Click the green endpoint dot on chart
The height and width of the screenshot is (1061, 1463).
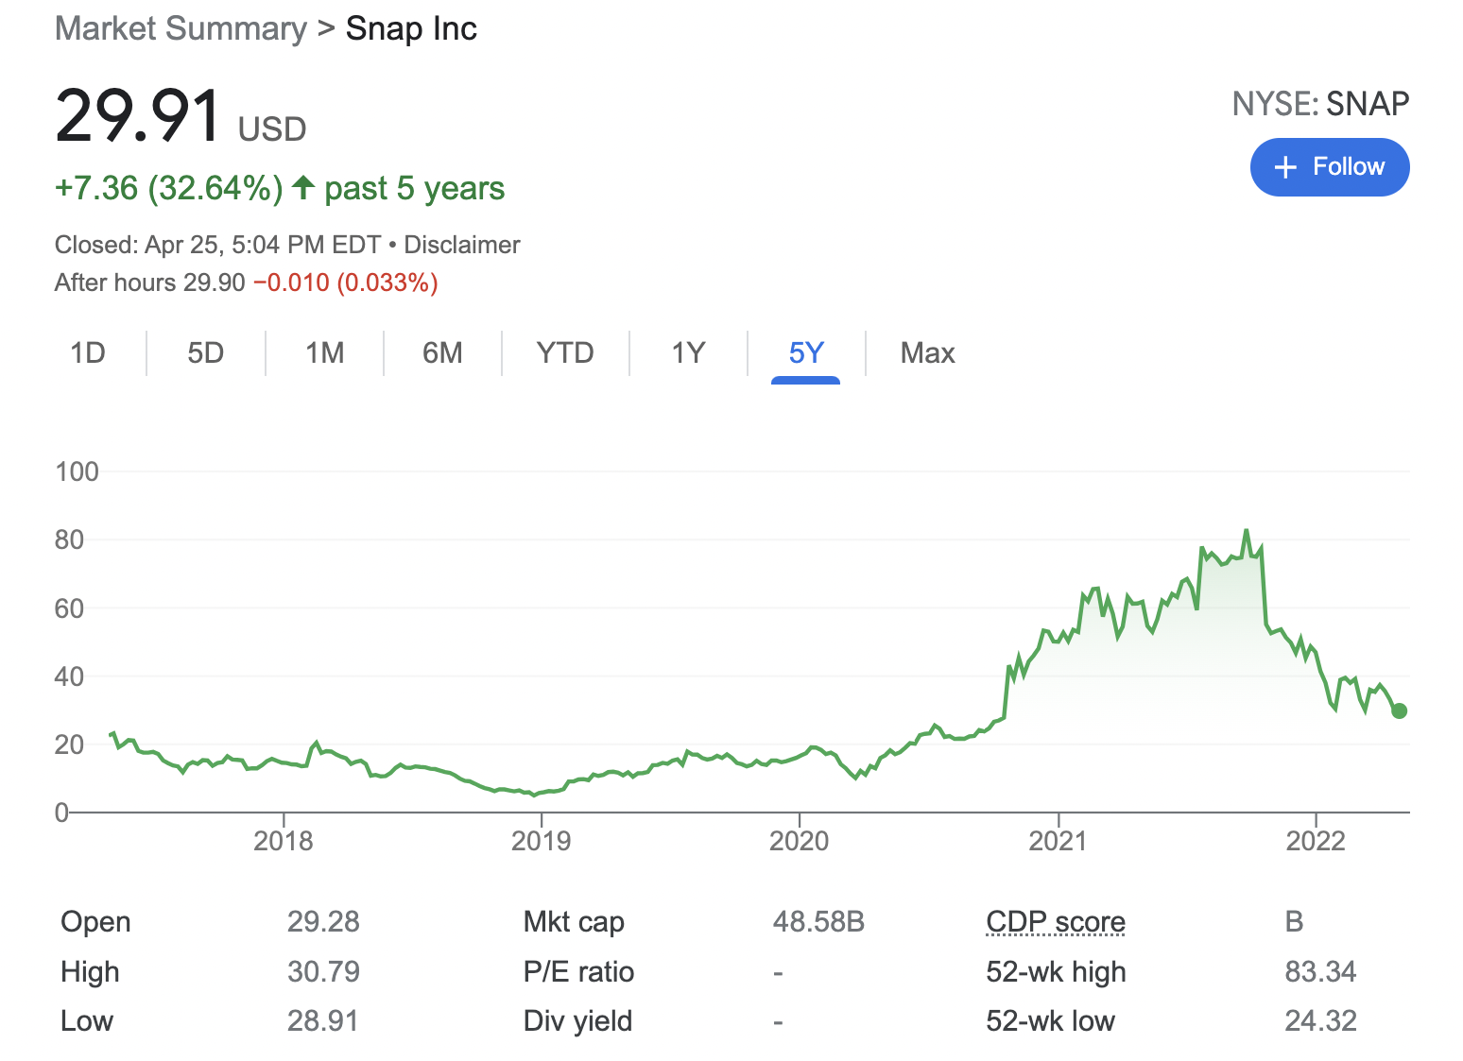[1399, 710]
